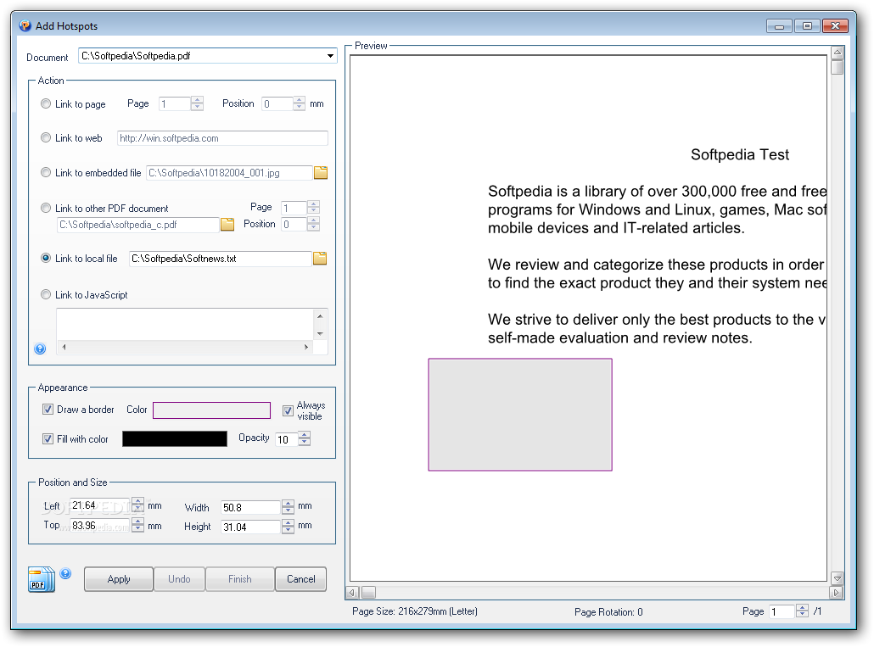
Task: Select the hotspot rectangle in preview
Action: tap(520, 415)
